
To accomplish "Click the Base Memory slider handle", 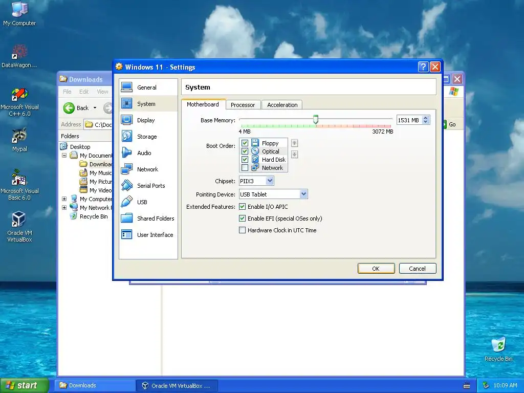I will [x=315, y=119].
